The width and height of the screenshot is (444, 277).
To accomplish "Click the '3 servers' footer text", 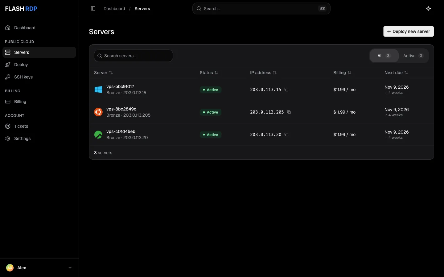I will (103, 153).
